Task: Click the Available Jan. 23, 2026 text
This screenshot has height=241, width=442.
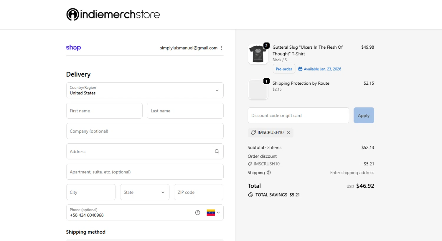Action: coord(322,69)
